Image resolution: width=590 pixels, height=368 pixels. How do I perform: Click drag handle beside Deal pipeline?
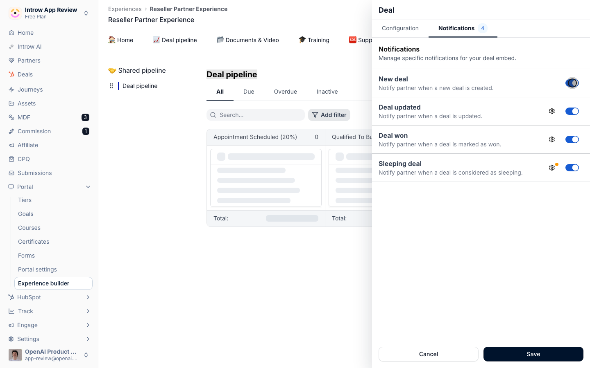111,86
